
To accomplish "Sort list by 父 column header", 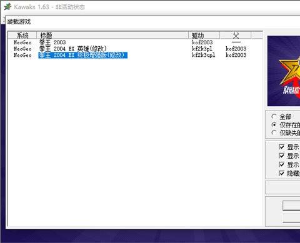I will 236,36.
